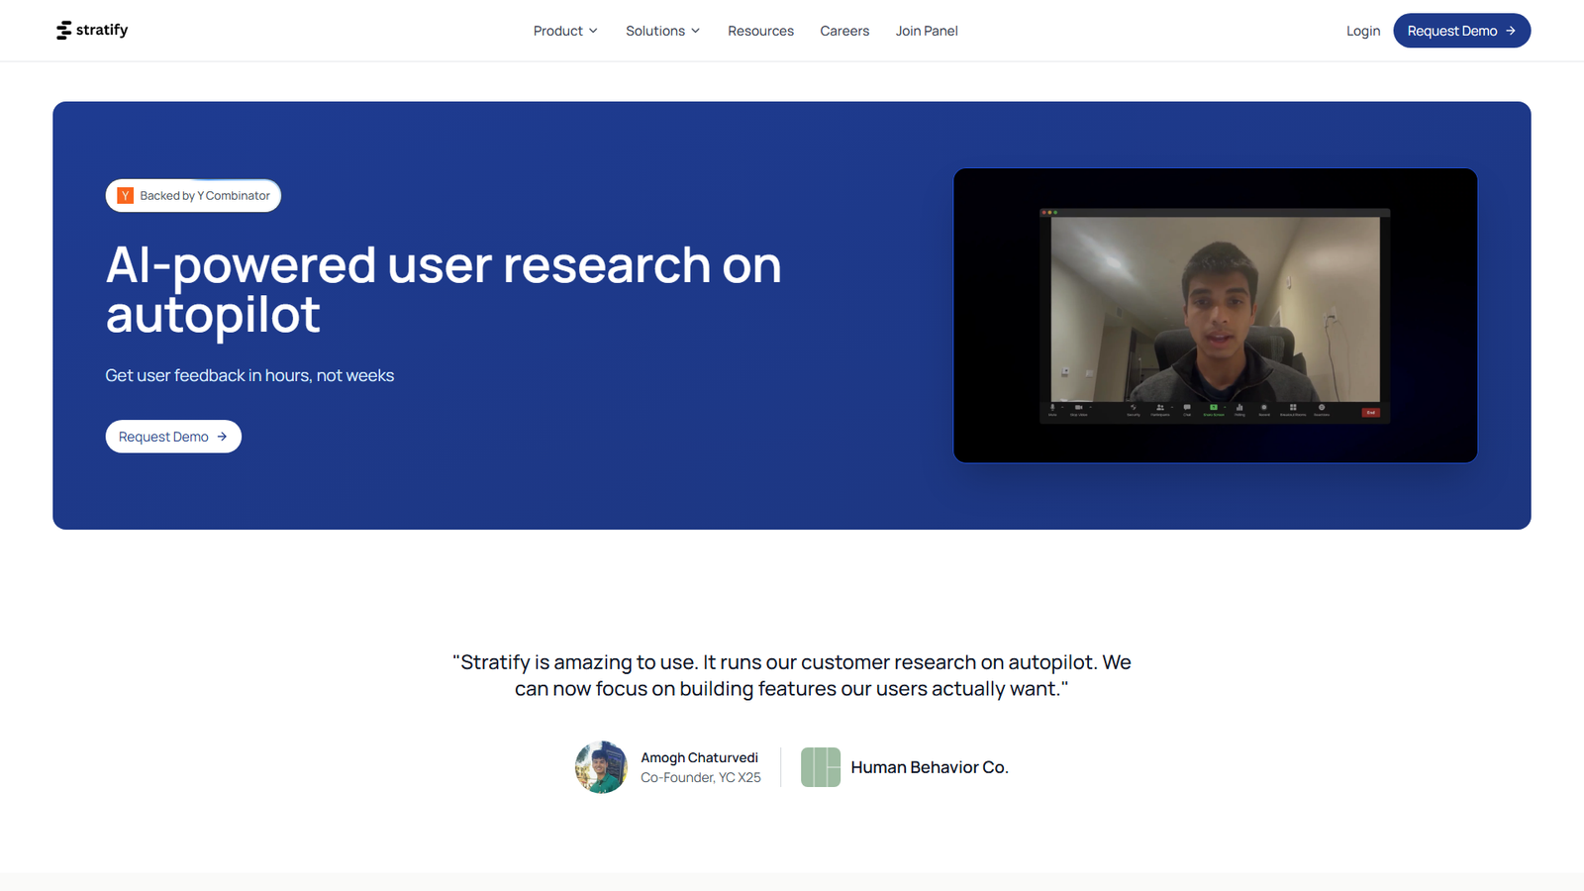Select Careers from the navigation bar
This screenshot has height=891, width=1584.
pyautogui.click(x=844, y=31)
